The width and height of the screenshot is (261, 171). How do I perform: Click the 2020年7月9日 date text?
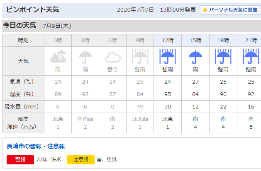point(135,10)
